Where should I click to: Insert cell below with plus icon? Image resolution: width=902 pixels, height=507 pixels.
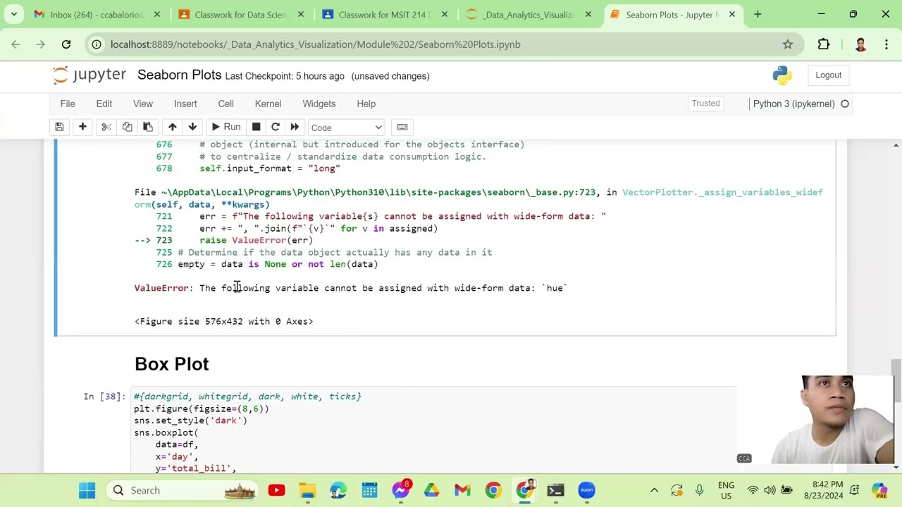[x=82, y=127]
